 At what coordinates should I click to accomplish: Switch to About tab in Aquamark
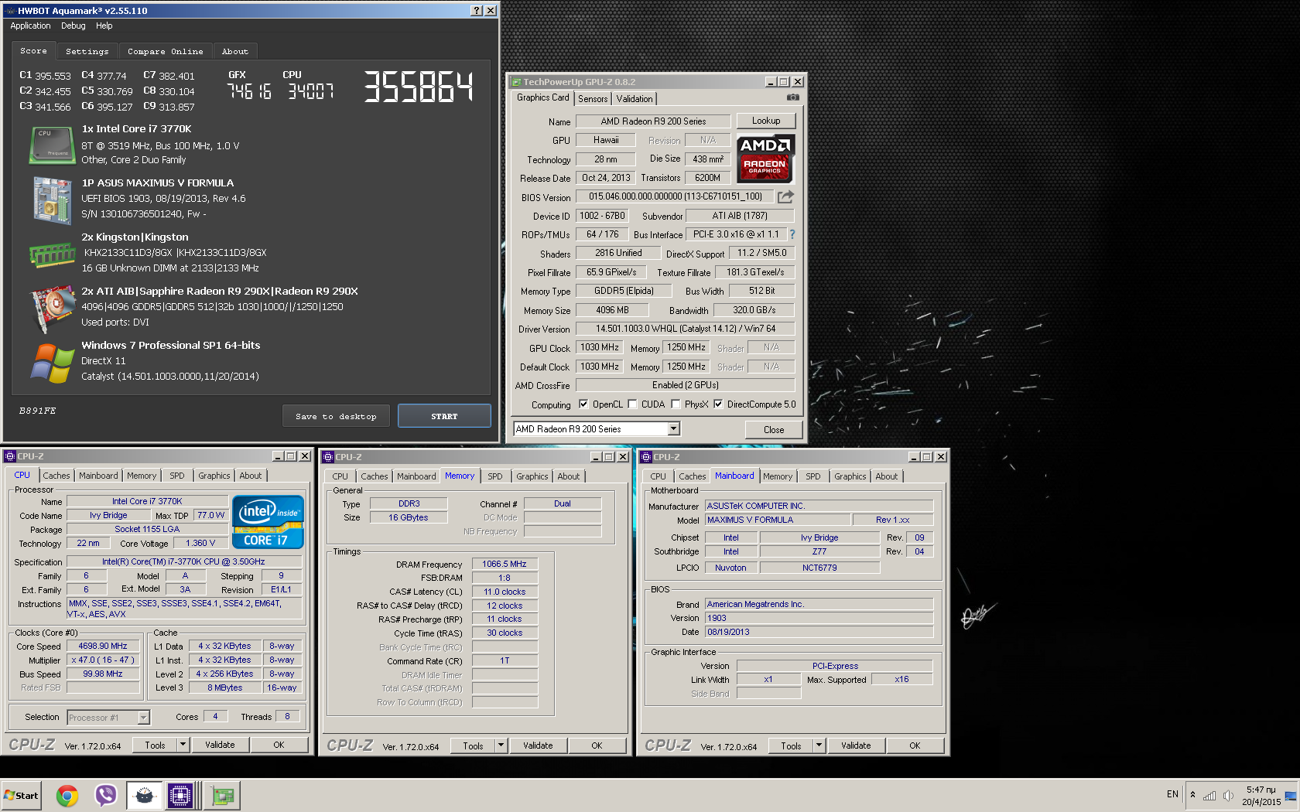235,51
